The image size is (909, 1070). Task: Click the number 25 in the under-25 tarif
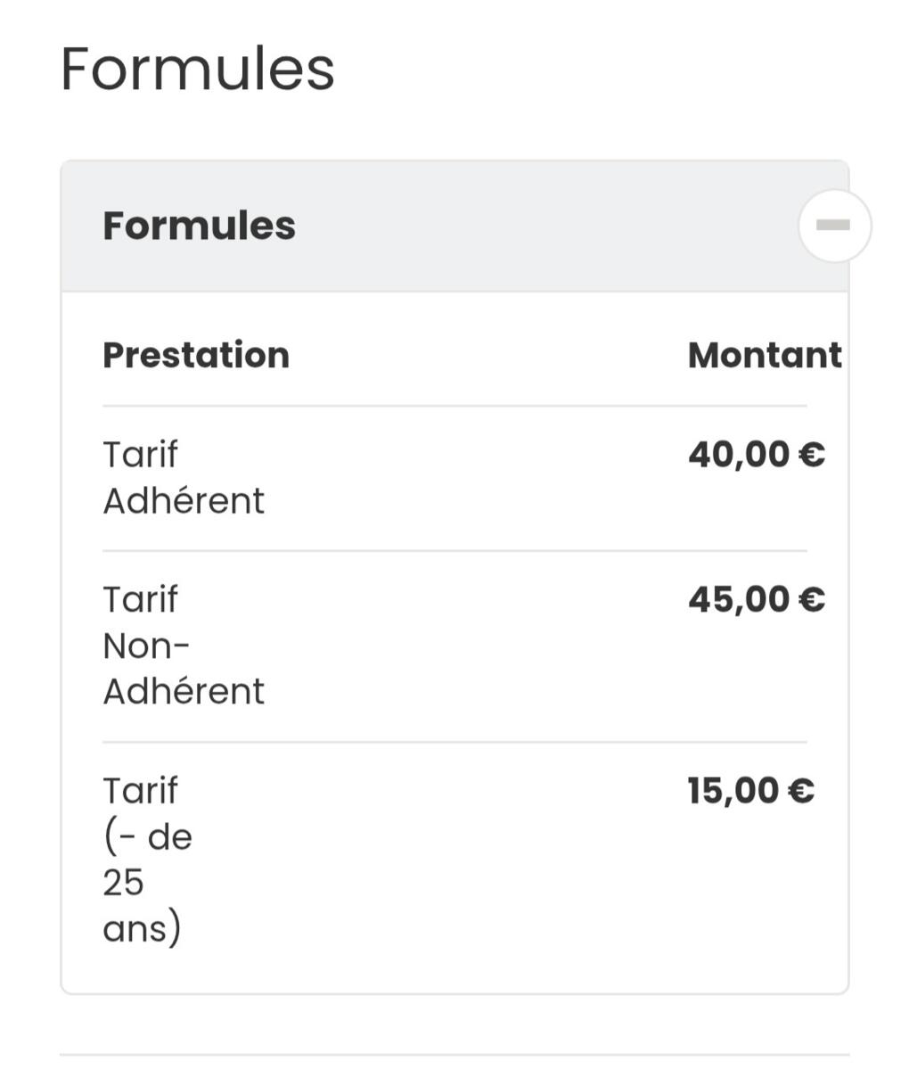point(123,883)
